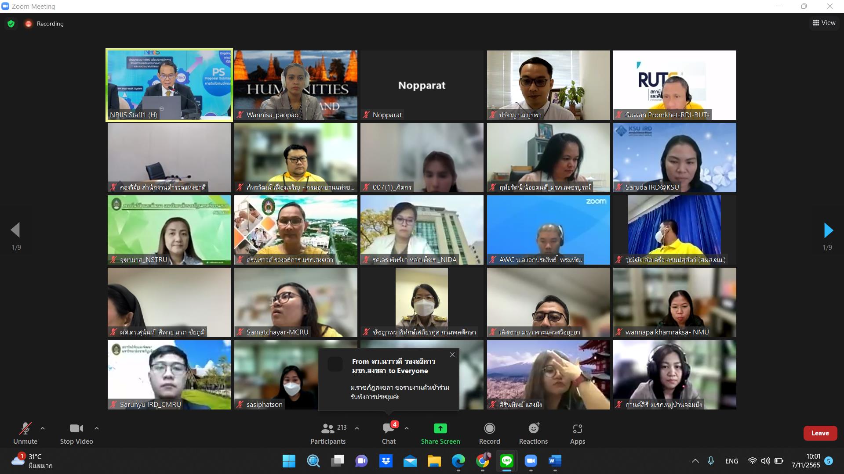The height and width of the screenshot is (474, 844).
Task: Open the clock and date 10:01
Action: click(806, 461)
